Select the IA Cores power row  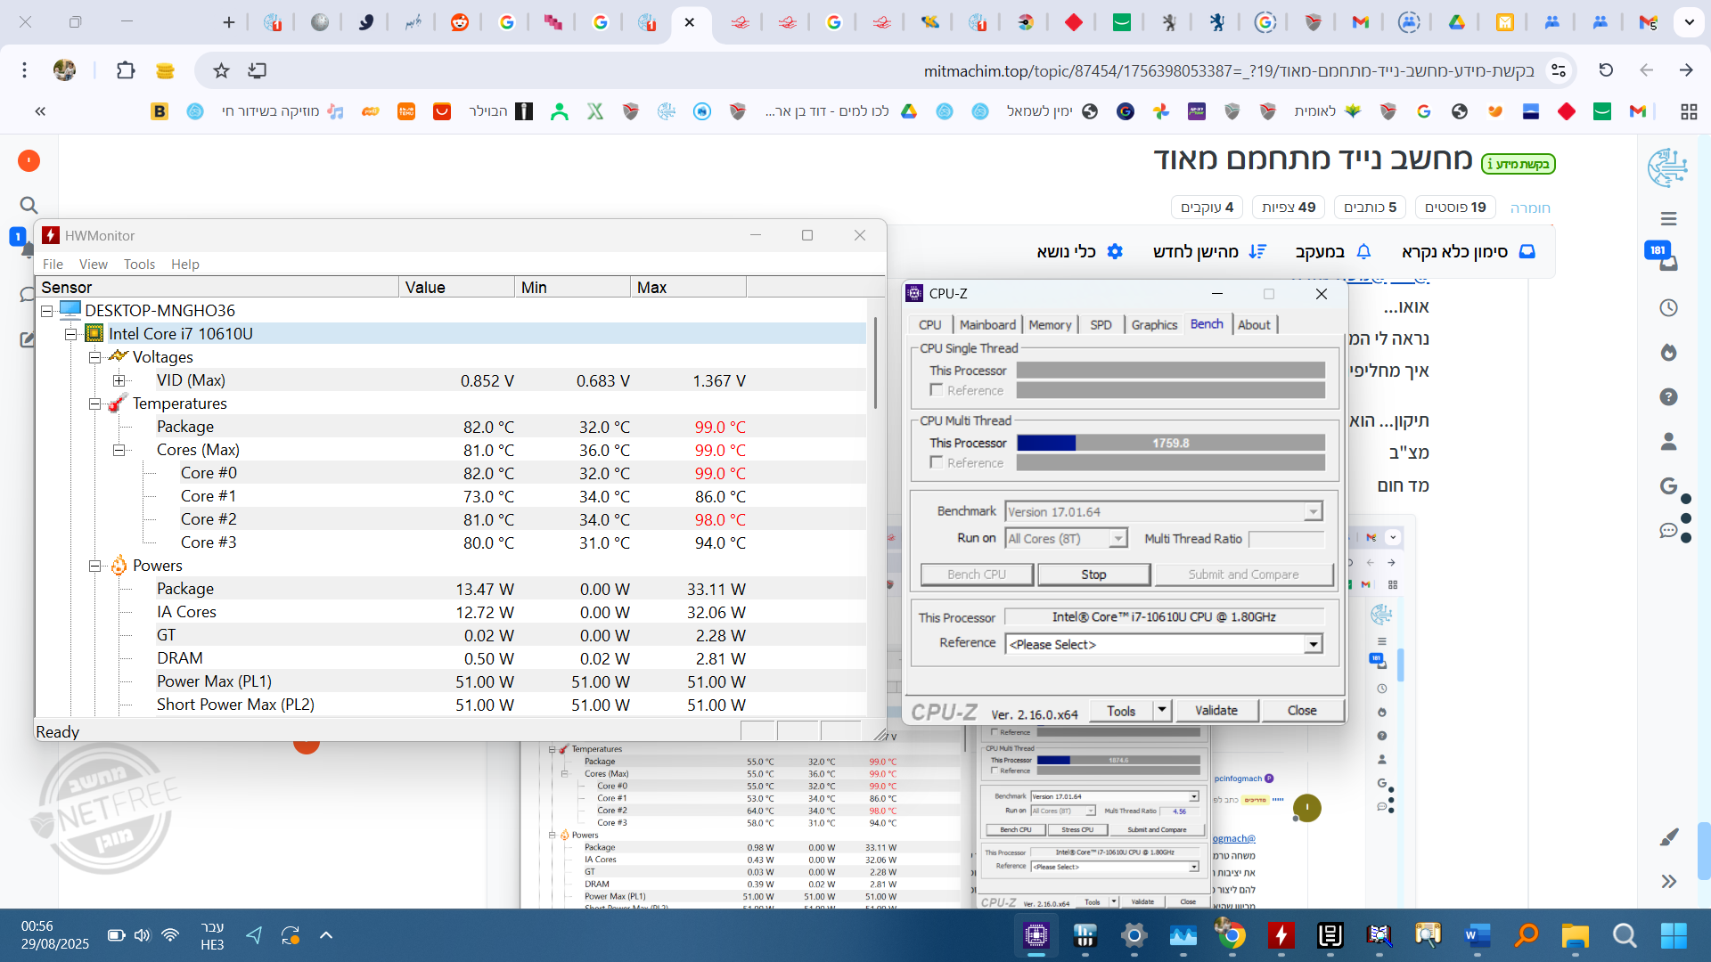tap(450, 612)
